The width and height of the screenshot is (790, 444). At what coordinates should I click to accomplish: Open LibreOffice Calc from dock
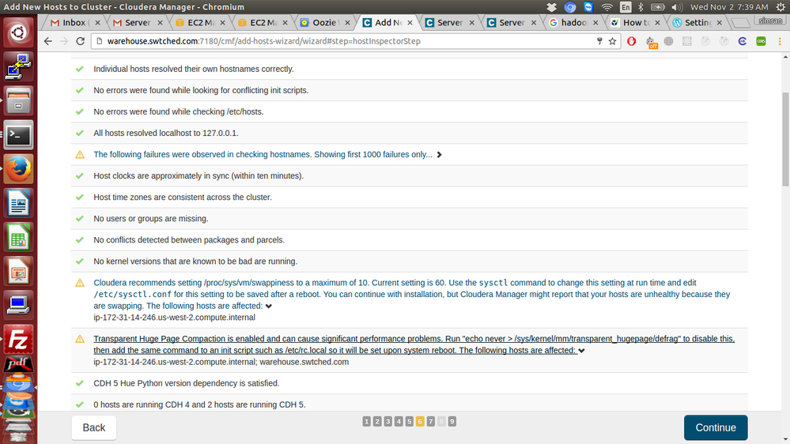(18, 238)
